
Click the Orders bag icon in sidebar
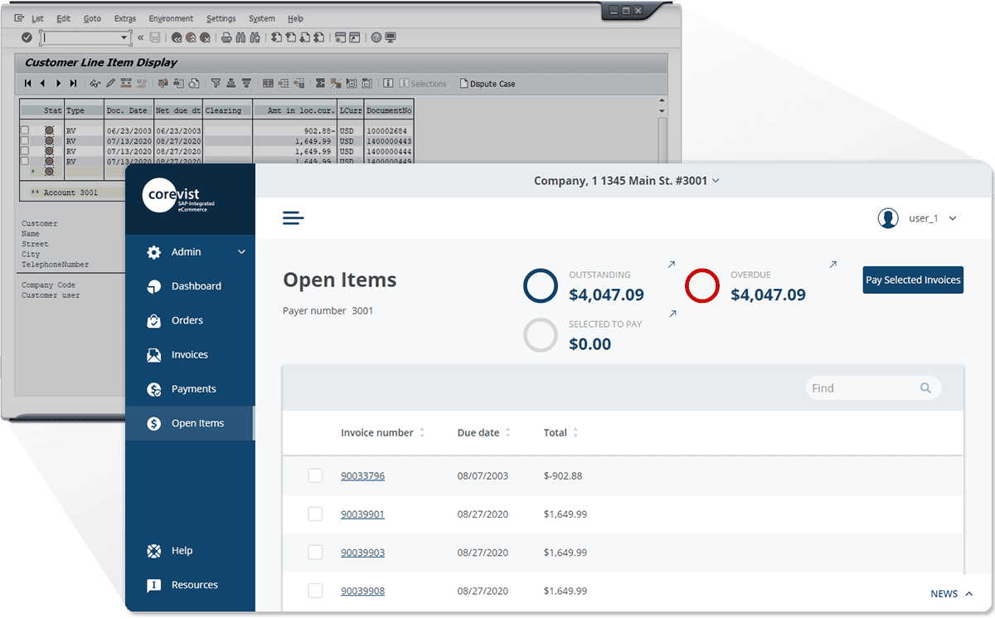coord(153,320)
